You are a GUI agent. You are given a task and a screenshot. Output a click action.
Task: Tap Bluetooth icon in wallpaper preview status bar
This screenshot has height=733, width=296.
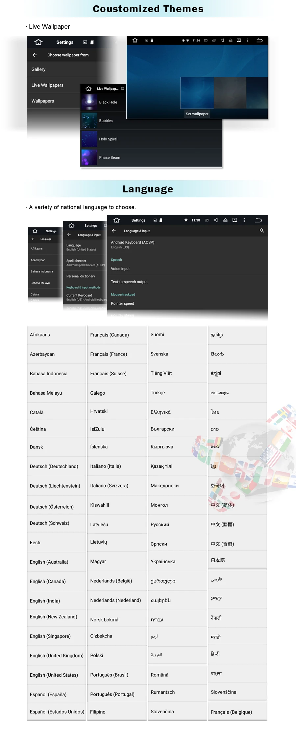coord(183,41)
